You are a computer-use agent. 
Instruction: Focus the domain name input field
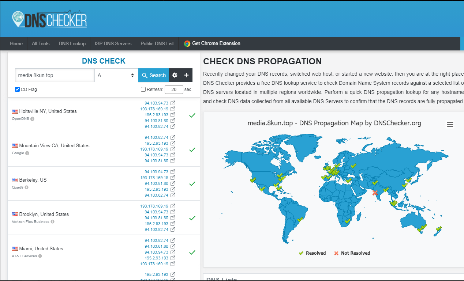tap(55, 75)
